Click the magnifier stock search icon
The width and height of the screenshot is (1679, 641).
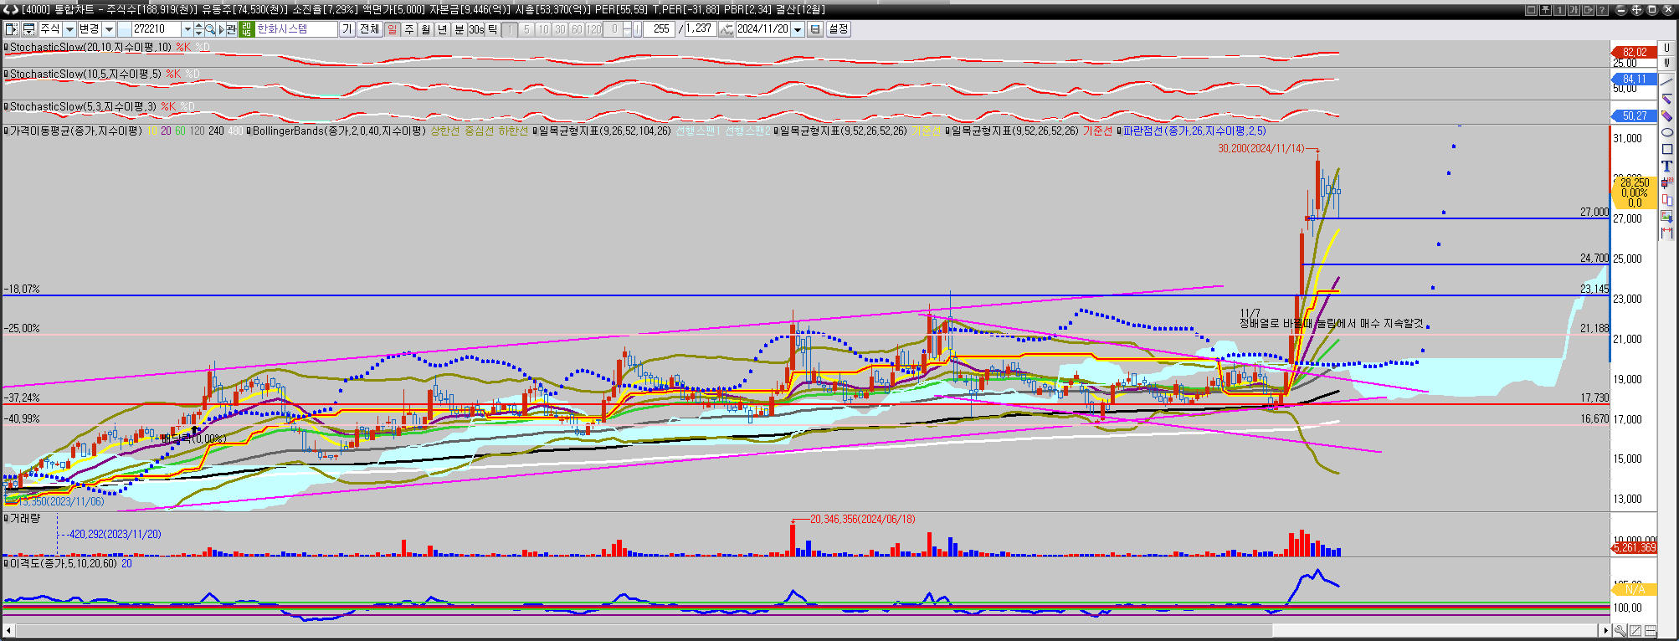[x=210, y=29]
